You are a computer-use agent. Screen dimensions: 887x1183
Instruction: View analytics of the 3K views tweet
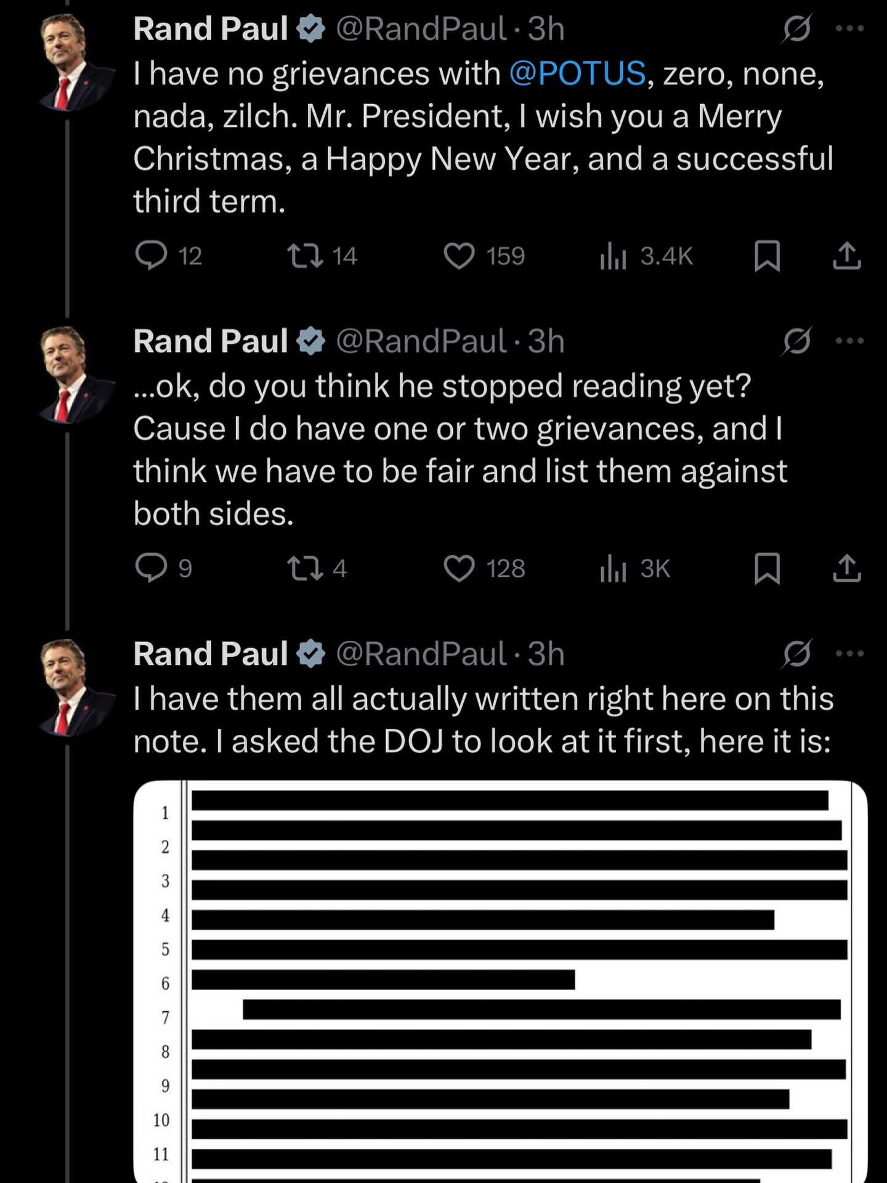point(614,568)
